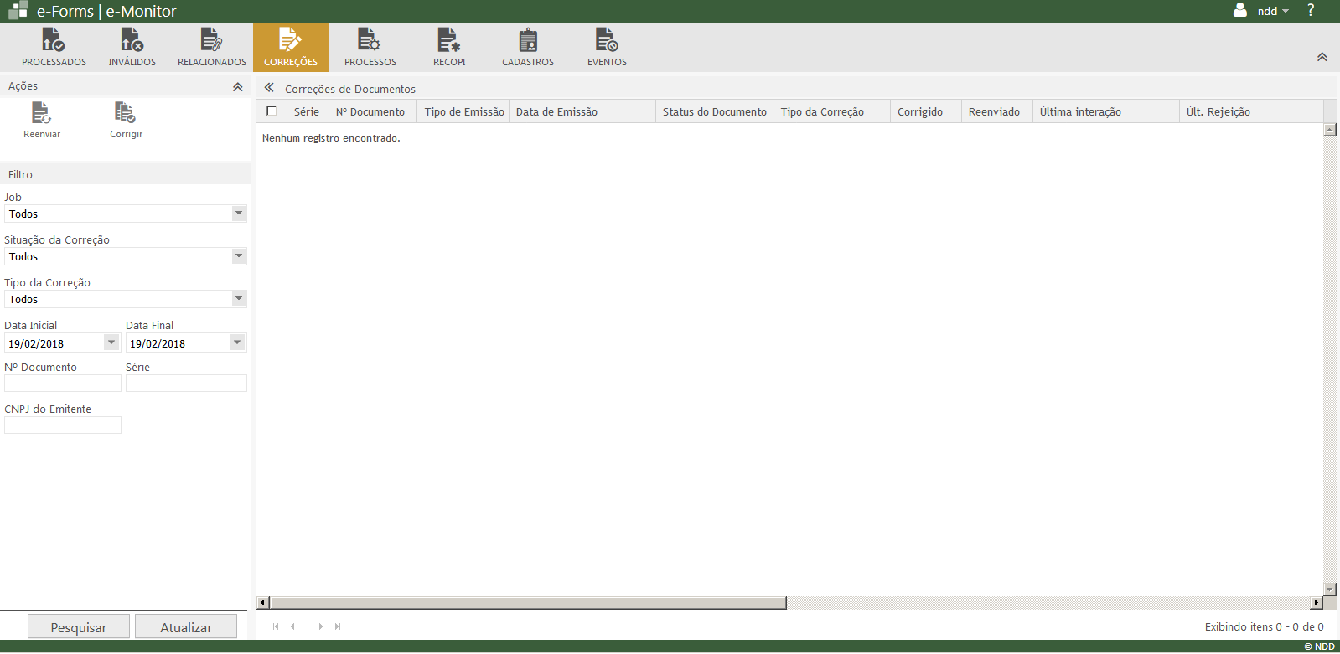Image resolution: width=1340 pixels, height=654 pixels.
Task: Click the Pesquisar button
Action: point(79,626)
